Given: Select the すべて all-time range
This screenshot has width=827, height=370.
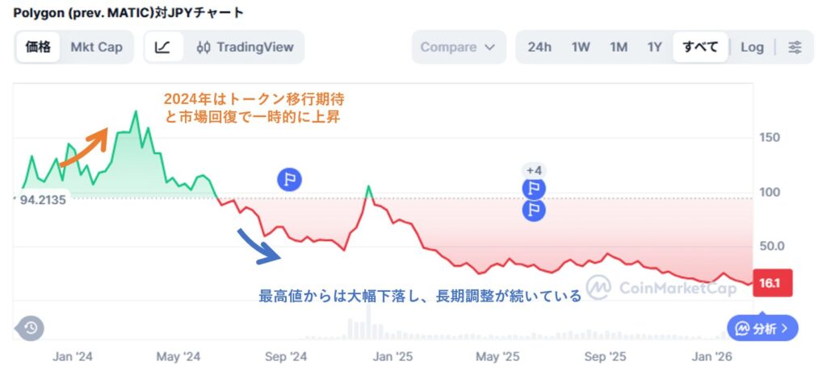Looking at the screenshot, I should pyautogui.click(x=700, y=47).
